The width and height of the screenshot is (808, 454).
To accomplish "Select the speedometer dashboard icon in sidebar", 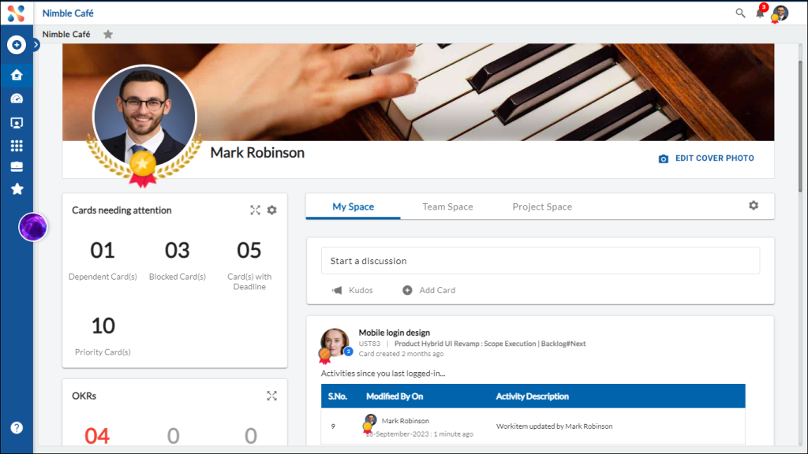I will click(17, 98).
